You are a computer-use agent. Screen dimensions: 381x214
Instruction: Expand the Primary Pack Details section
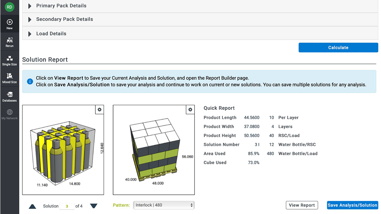(30, 6)
